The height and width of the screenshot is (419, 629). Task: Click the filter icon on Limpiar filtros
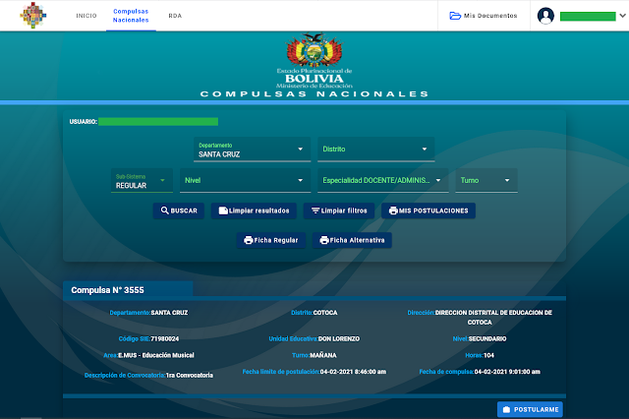(x=315, y=210)
